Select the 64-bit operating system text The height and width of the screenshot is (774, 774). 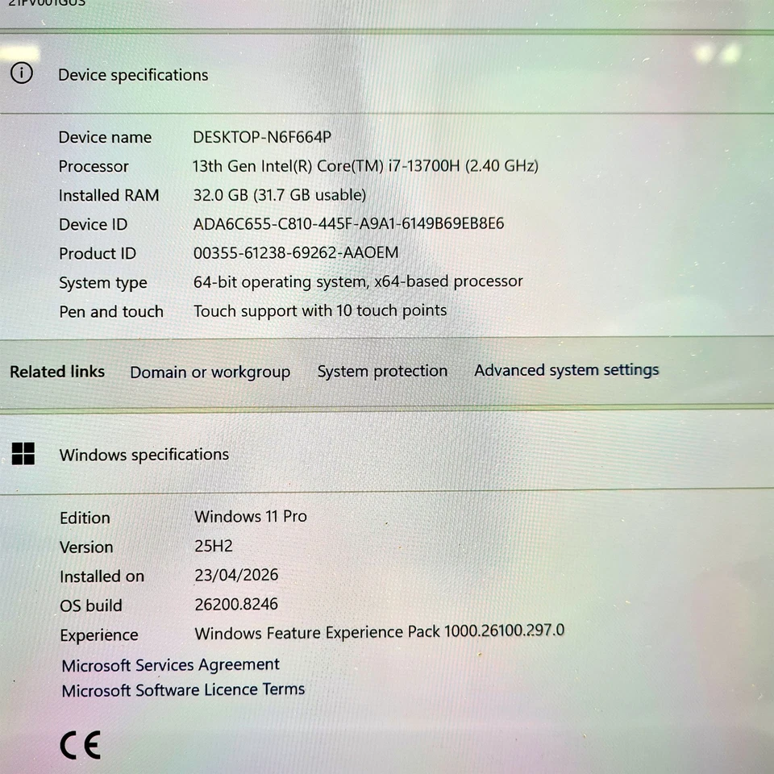click(x=358, y=282)
